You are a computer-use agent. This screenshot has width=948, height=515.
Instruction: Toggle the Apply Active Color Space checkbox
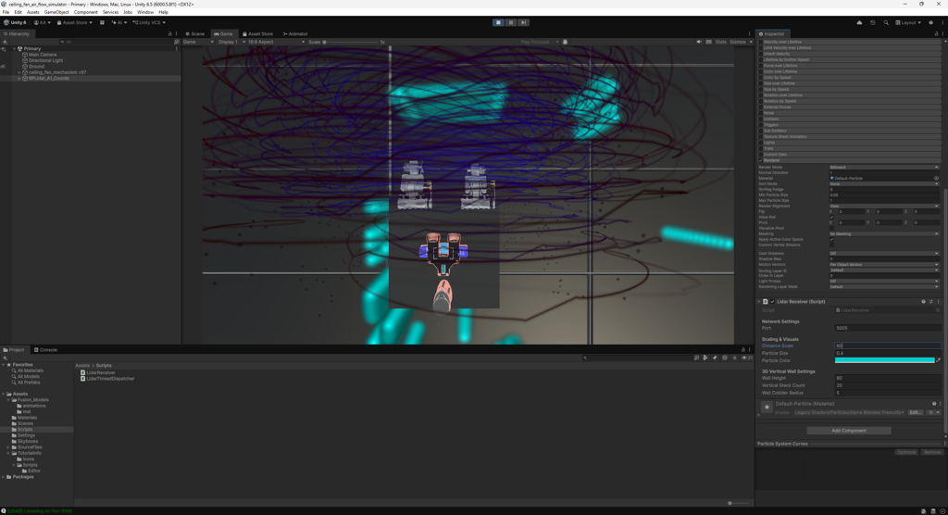832,239
